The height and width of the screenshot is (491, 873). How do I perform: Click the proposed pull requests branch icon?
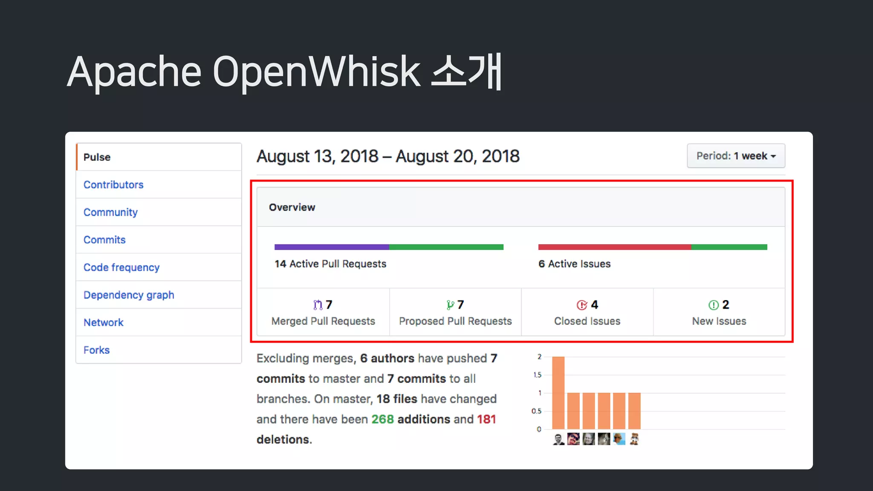point(450,305)
